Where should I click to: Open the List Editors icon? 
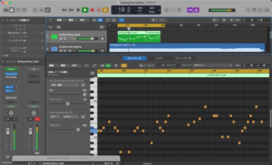point(248,10)
